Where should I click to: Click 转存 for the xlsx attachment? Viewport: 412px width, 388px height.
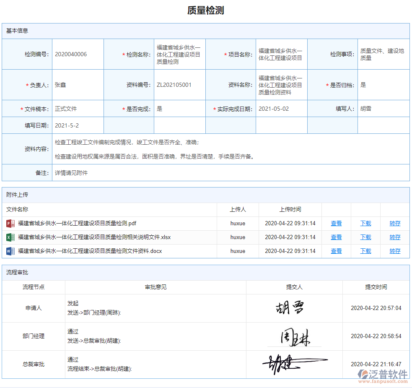click(x=394, y=237)
